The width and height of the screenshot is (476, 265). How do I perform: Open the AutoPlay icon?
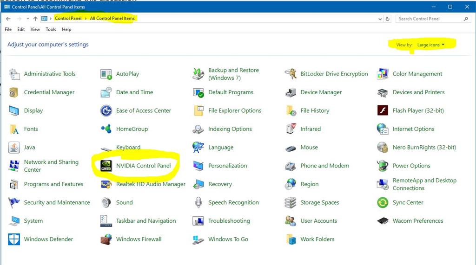click(x=106, y=74)
